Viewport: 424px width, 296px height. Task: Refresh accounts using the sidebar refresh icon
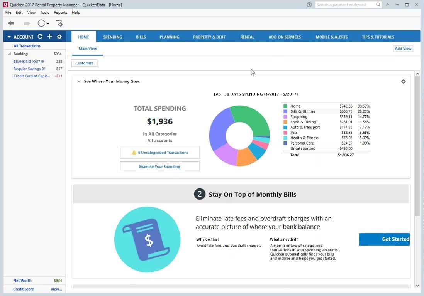click(x=40, y=37)
